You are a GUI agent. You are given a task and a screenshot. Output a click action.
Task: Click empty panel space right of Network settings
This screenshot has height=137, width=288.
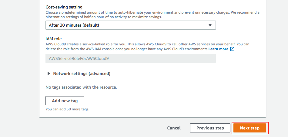(182, 73)
